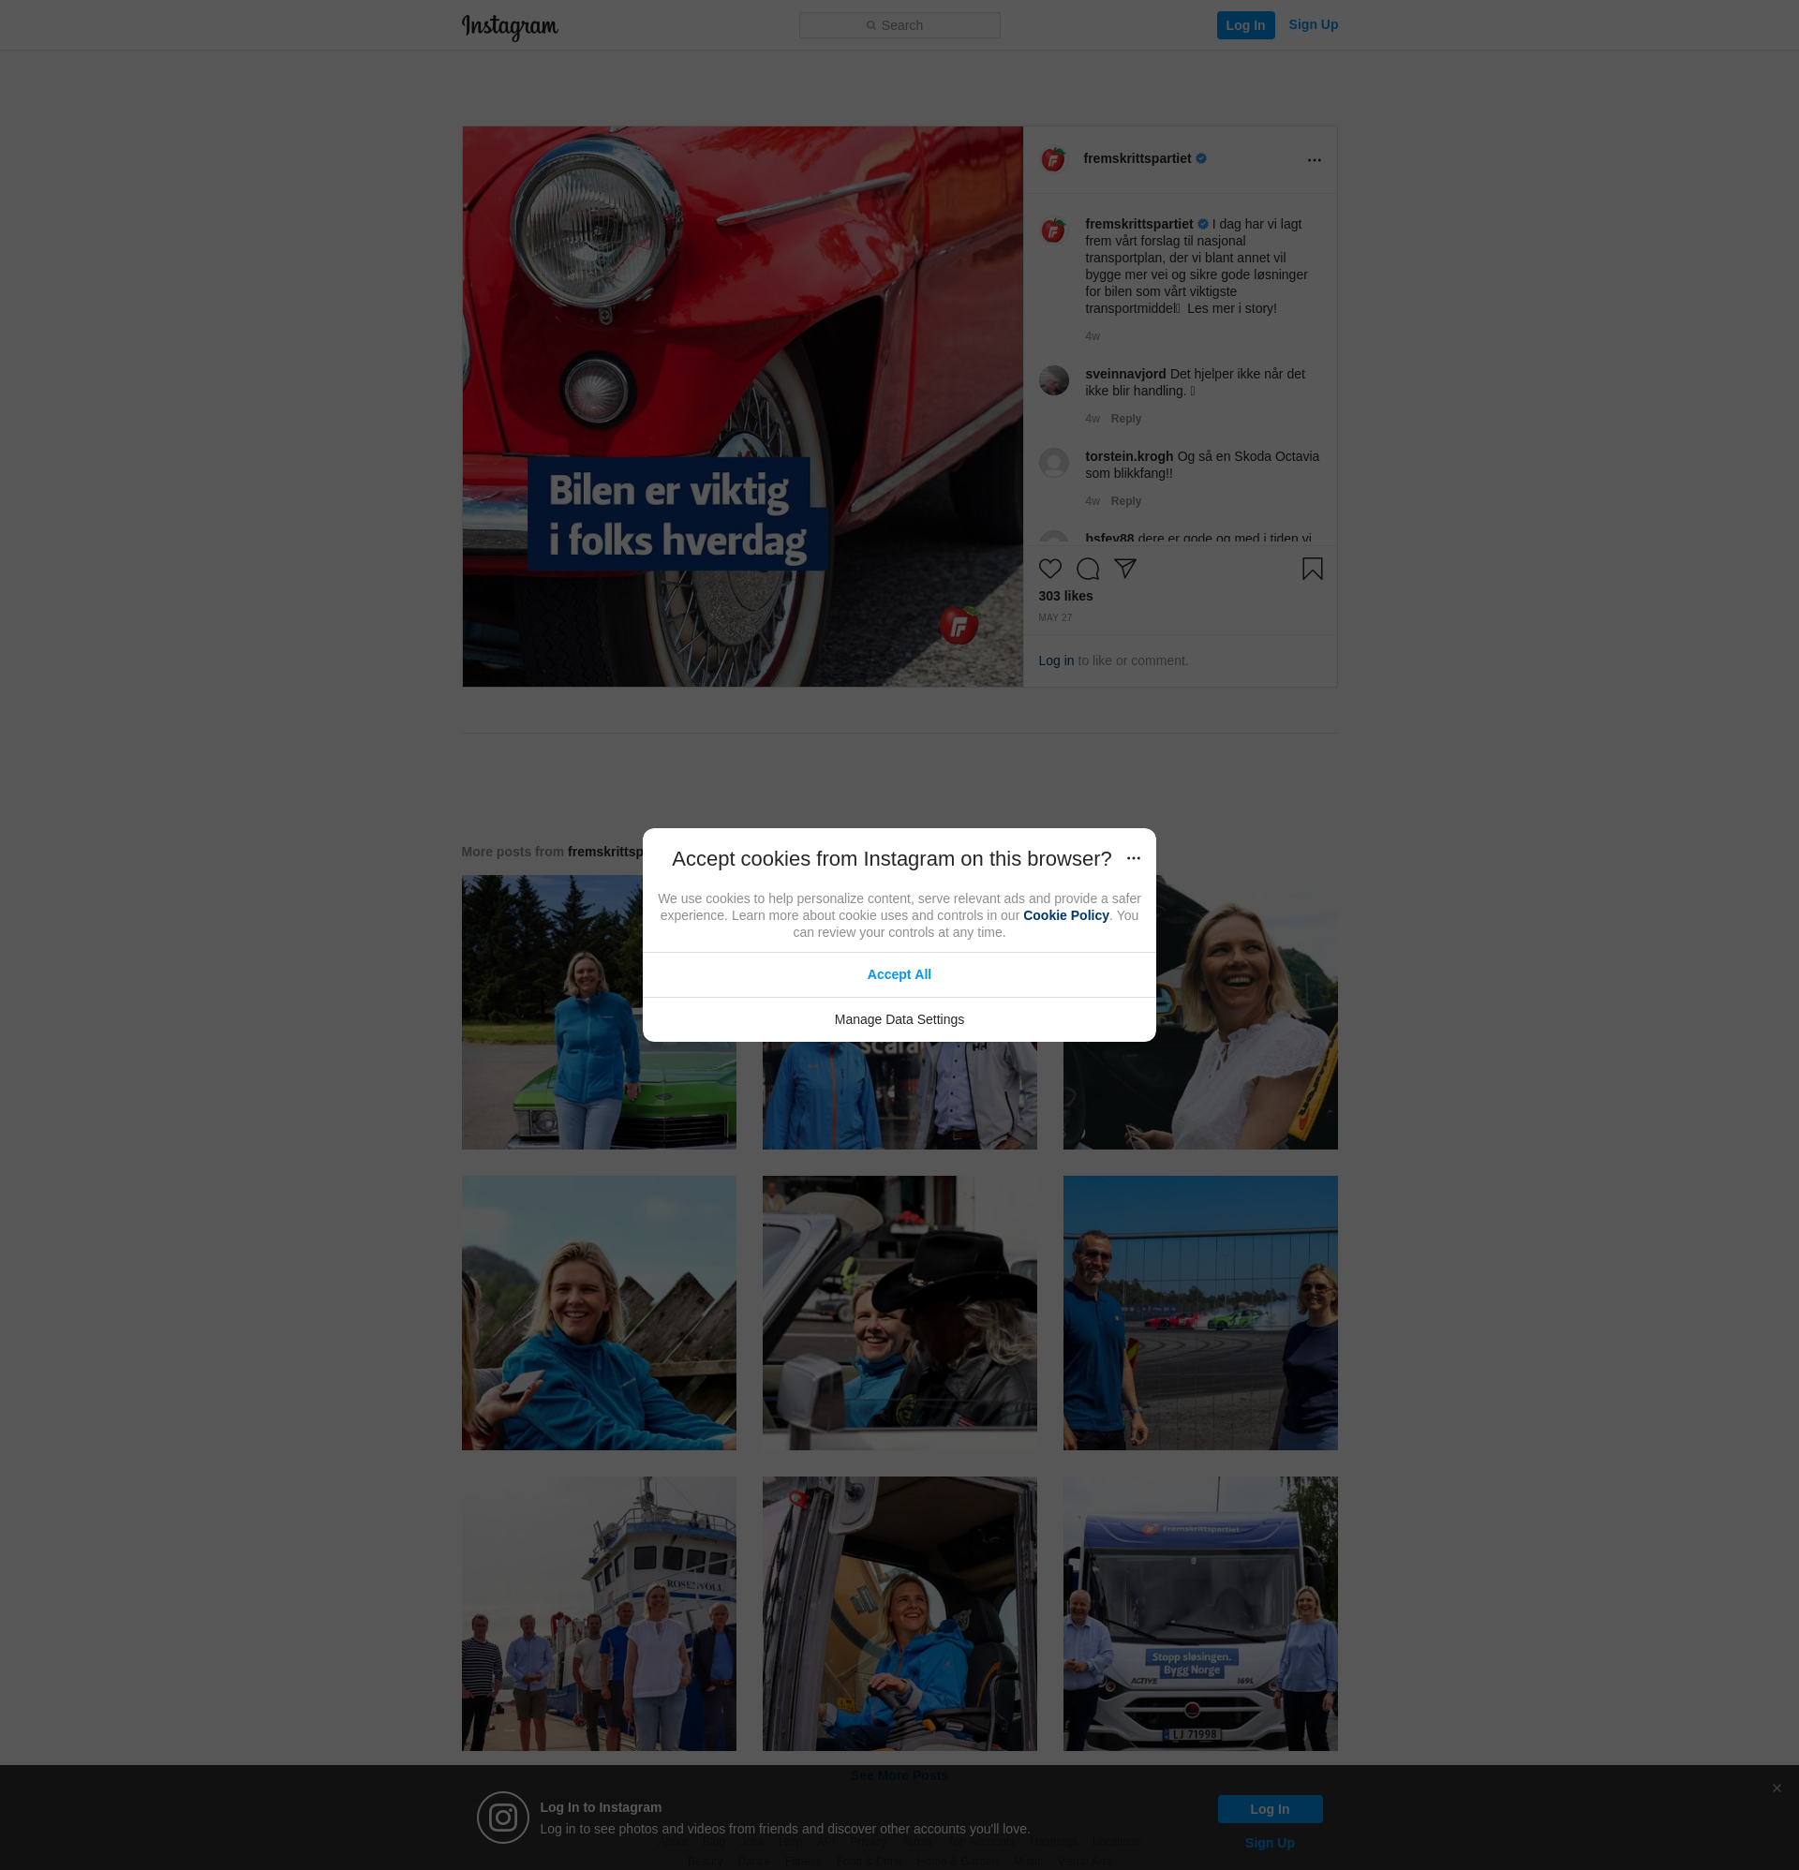Viewport: 1799px width, 1870px height.
Task: Open post options three-dot menu
Action: (1314, 160)
